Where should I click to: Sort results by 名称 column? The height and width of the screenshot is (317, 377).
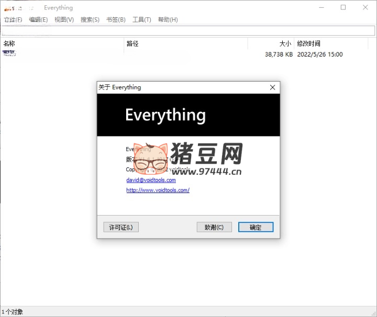point(62,43)
